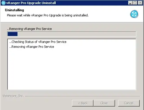
Task: Click the vRanger Pro Upgrade Uninstall title text
Action: pos(31,3)
